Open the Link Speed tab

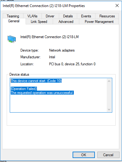point(39,22)
